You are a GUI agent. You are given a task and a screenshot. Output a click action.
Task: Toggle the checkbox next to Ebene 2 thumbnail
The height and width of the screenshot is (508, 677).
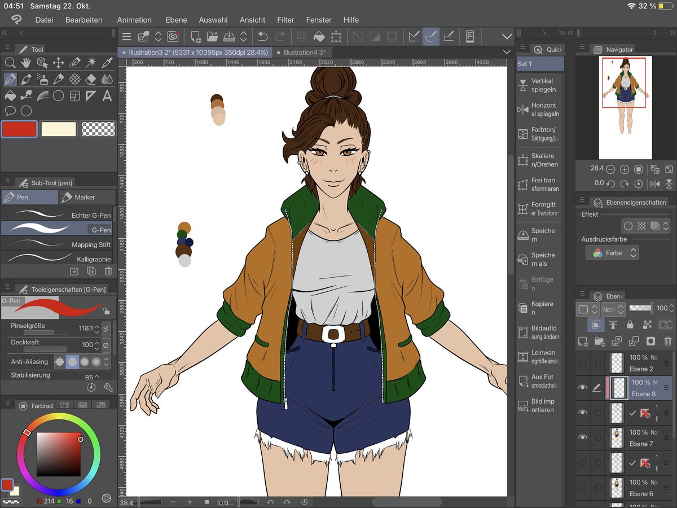pyautogui.click(x=598, y=363)
